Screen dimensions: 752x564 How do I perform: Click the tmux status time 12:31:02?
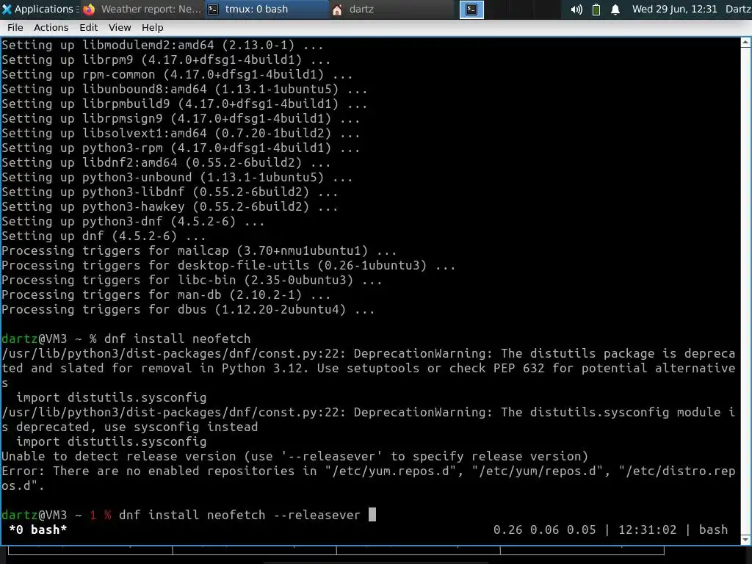647,529
